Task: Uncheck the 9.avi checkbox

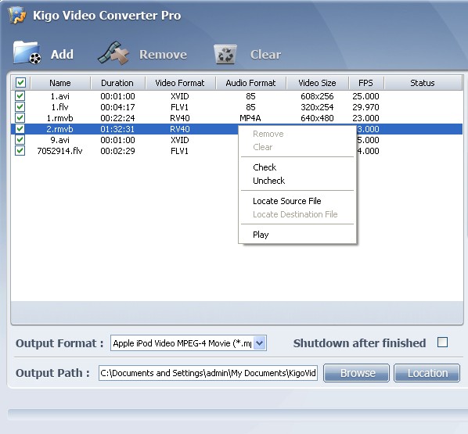Action: 20,140
